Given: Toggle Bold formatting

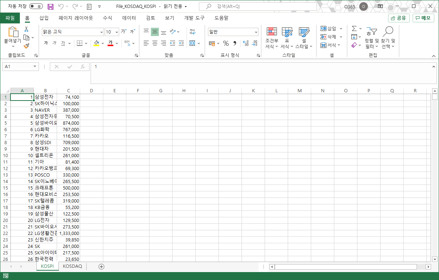Looking at the screenshot, I should point(46,43).
